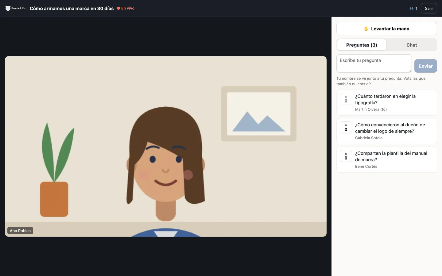Click the author name Irene Cortés
442x276 pixels.
pos(366,167)
